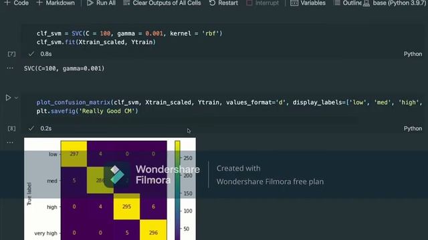The height and width of the screenshot is (240, 428).
Task: Click Python language label of cell 8
Action: pos(413,129)
